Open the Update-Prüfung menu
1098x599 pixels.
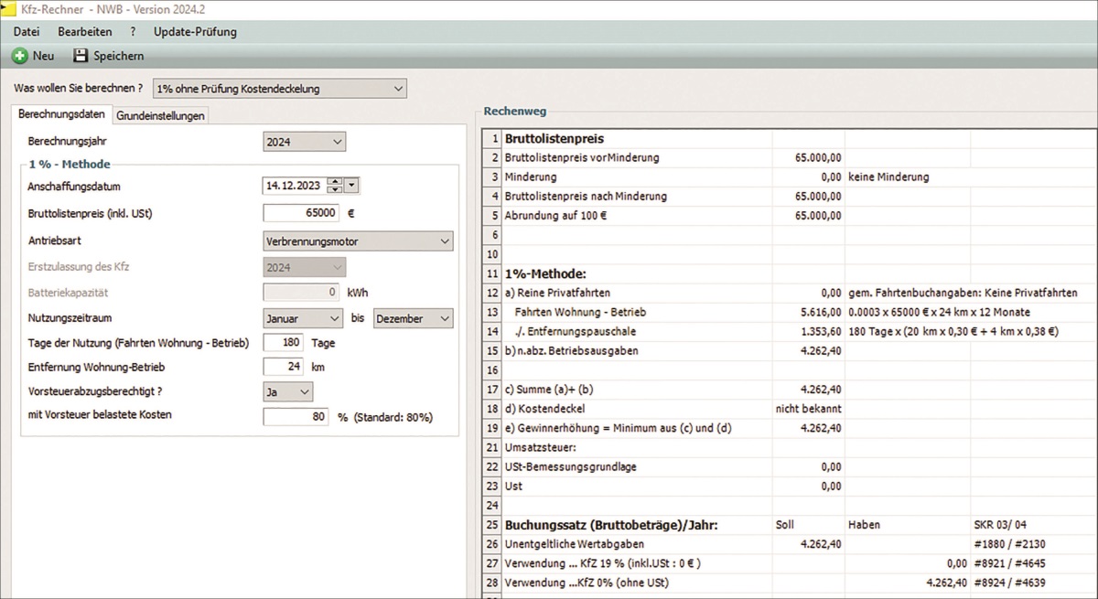[x=195, y=31]
